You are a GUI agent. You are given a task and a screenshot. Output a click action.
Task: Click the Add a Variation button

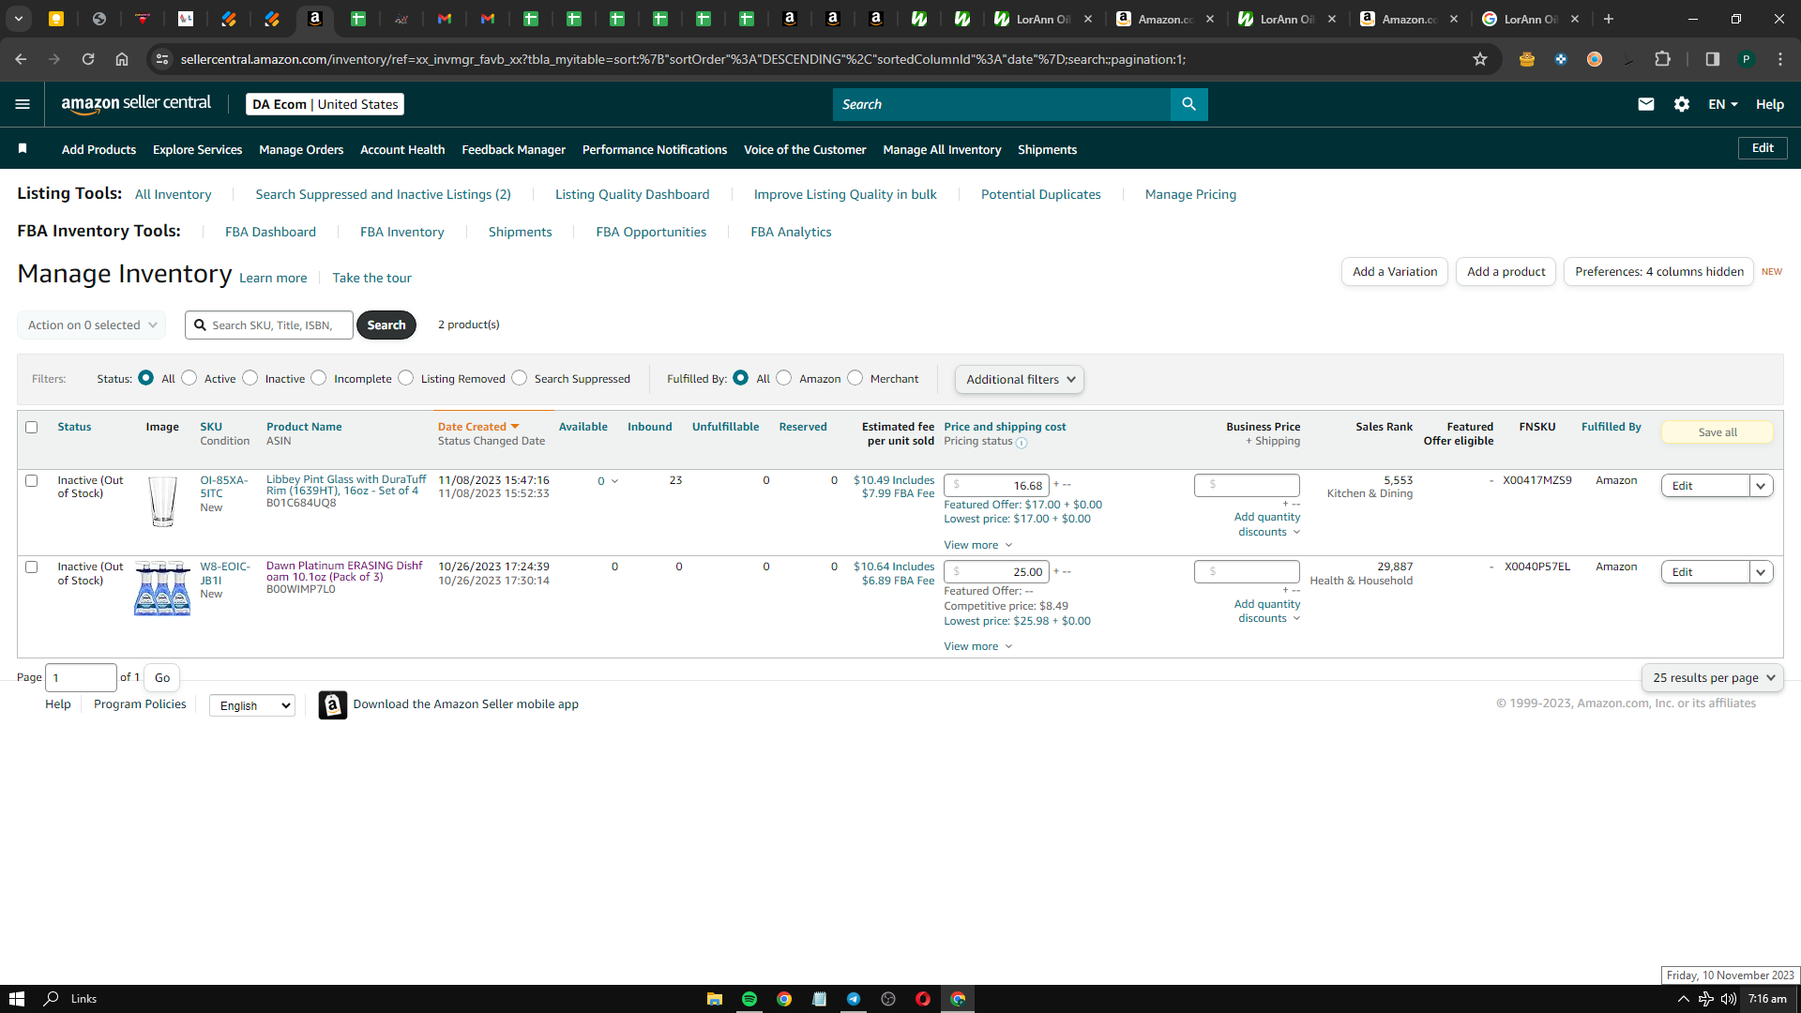point(1395,272)
